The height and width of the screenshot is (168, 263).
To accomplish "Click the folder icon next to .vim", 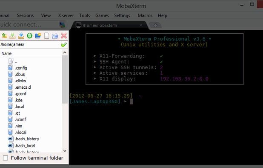I will 10,126.
